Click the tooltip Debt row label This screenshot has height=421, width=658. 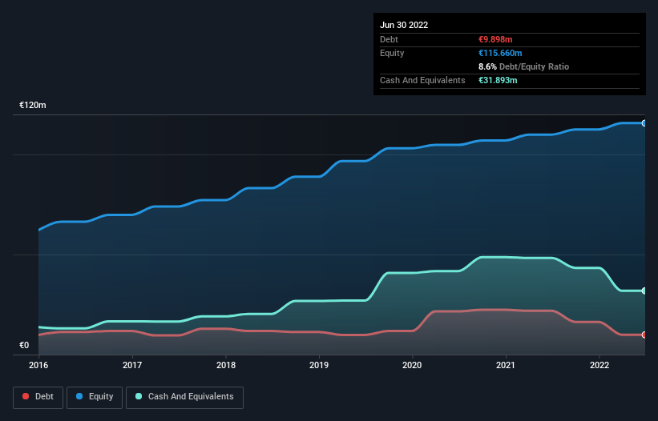[x=389, y=39]
